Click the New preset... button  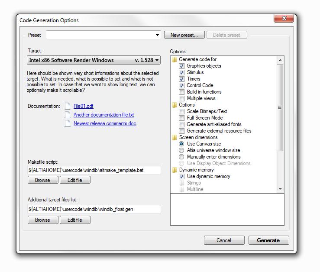184,35
